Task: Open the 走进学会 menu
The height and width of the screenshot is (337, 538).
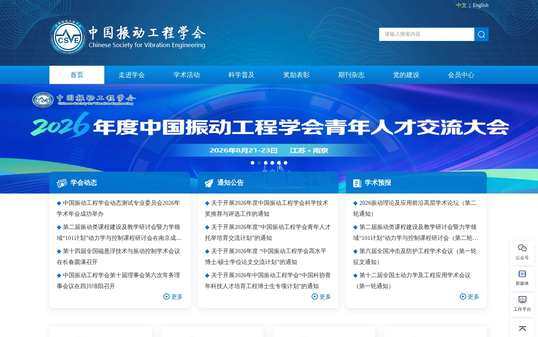Action: [x=132, y=75]
